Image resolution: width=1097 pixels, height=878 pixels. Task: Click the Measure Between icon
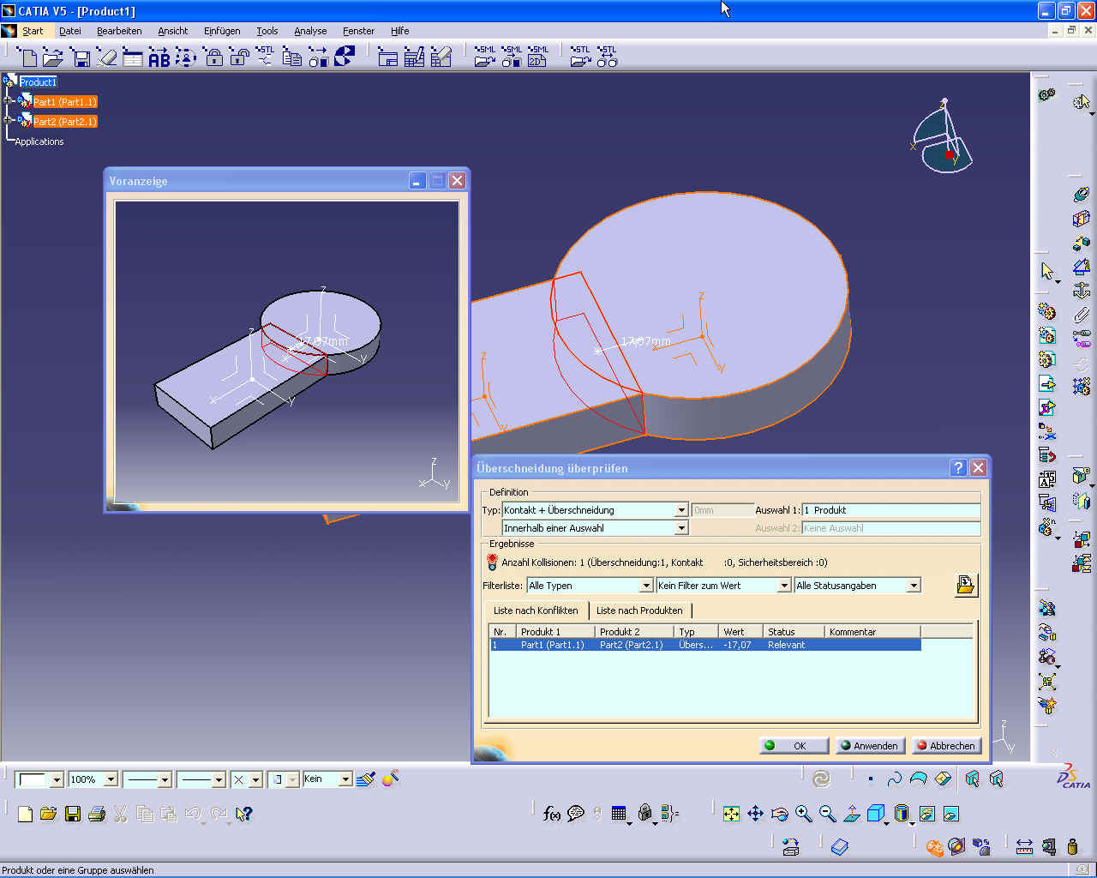pyautogui.click(x=1024, y=847)
